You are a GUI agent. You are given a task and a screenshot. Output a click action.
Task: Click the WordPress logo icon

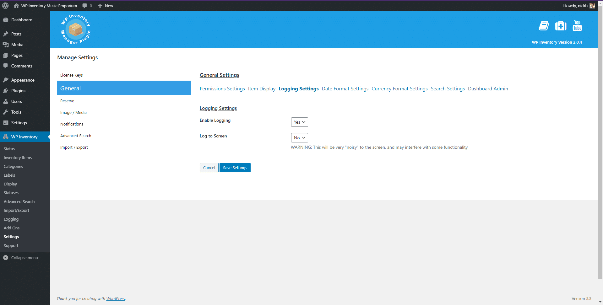5,6
